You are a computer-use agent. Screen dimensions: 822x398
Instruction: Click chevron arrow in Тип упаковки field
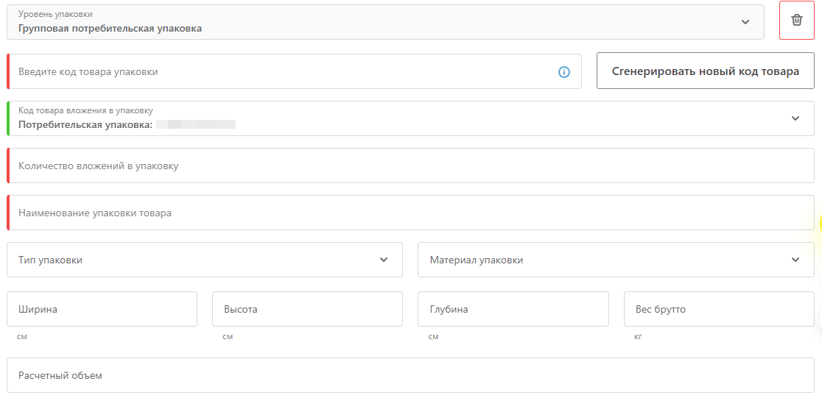tap(384, 260)
